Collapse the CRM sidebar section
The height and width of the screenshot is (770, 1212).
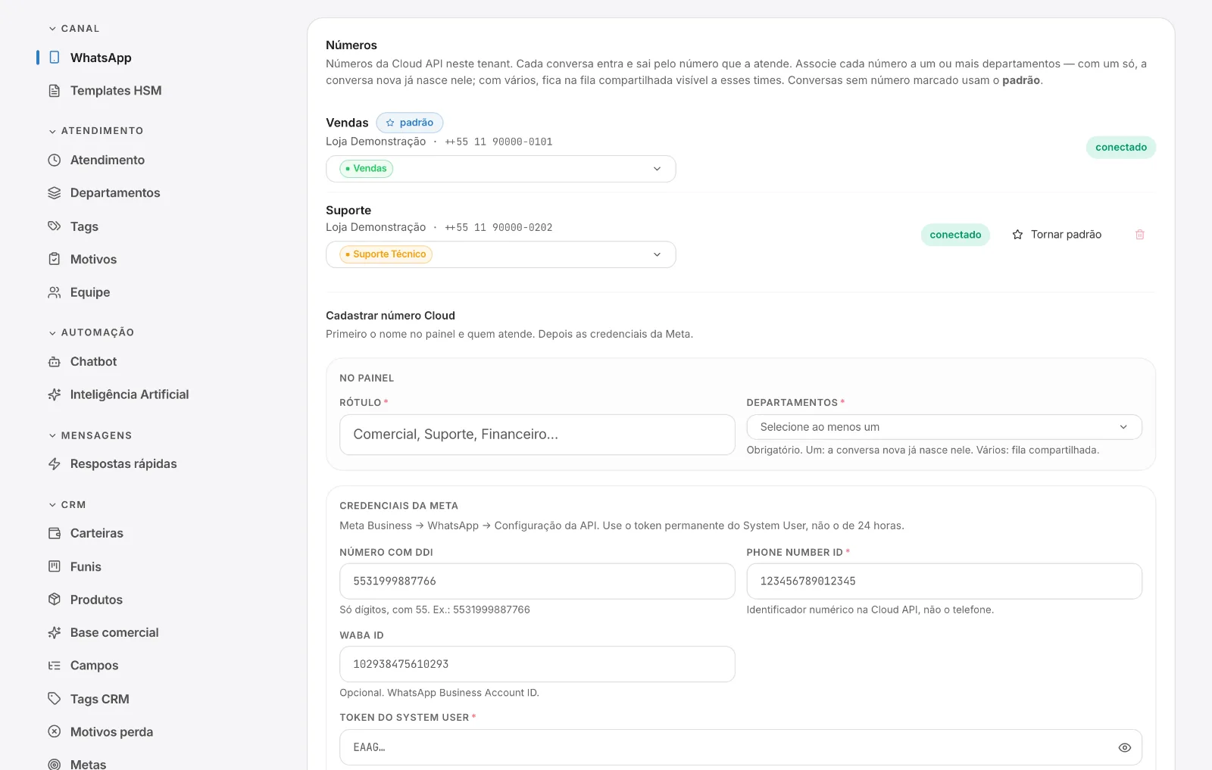coord(67,505)
